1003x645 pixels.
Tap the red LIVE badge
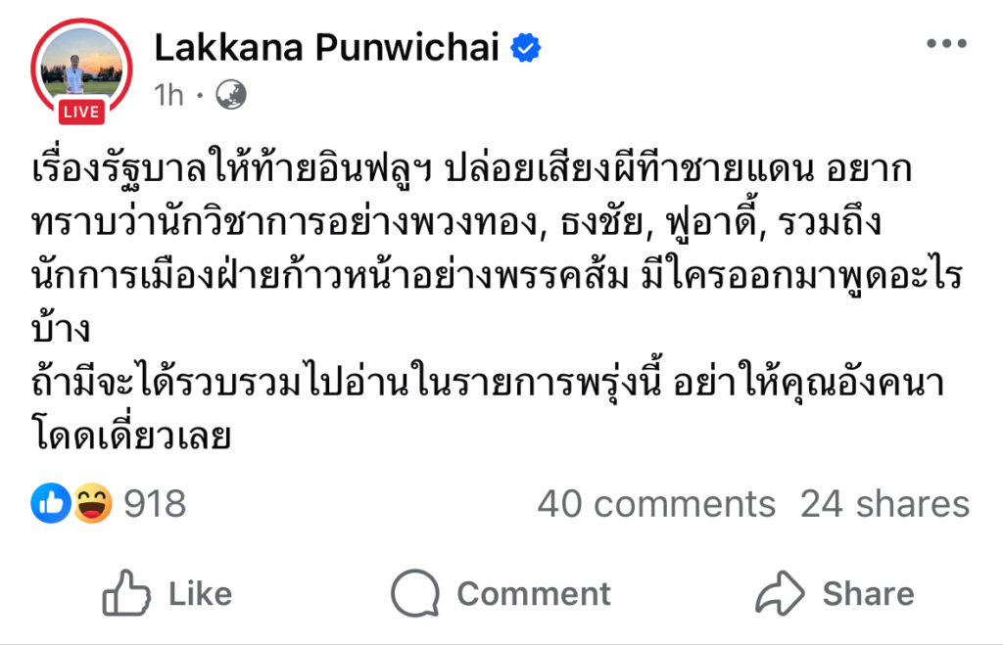(x=80, y=113)
